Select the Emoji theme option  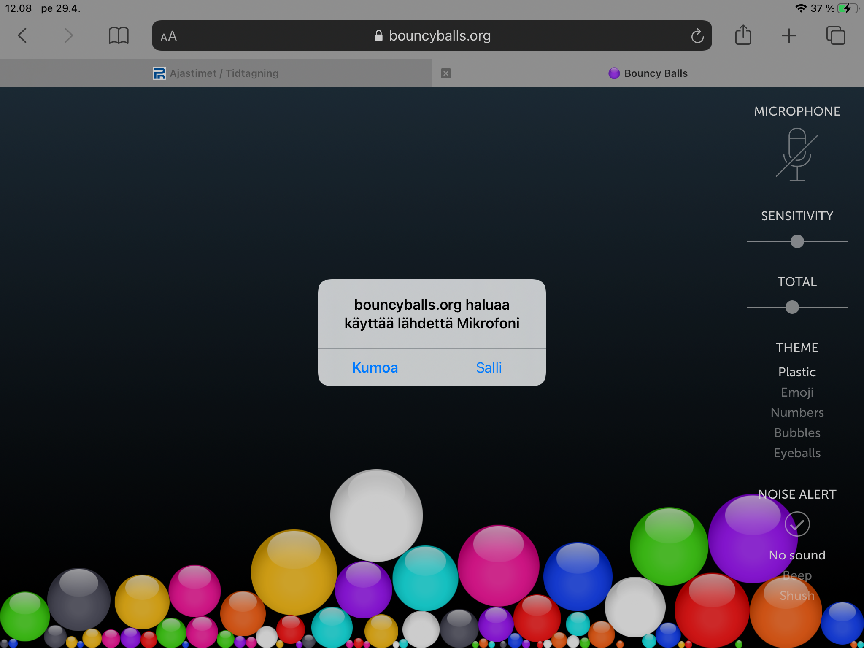[797, 392]
